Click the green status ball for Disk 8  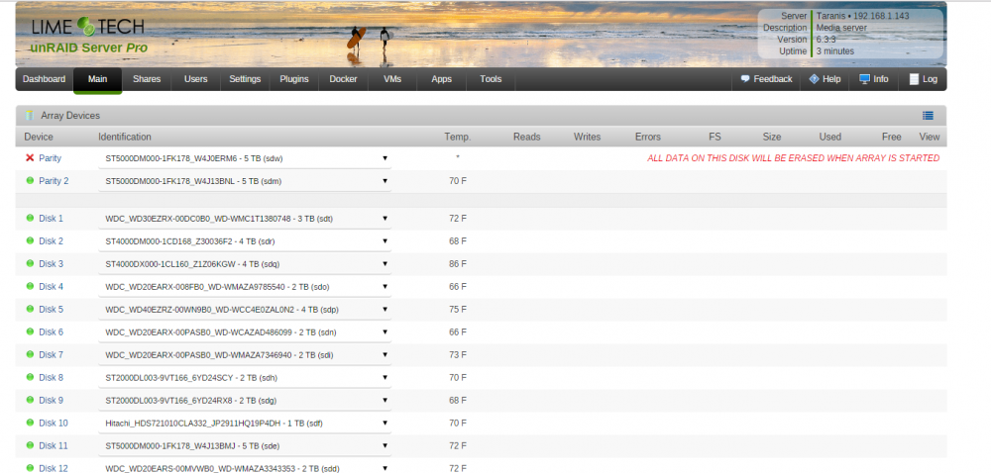(x=30, y=377)
